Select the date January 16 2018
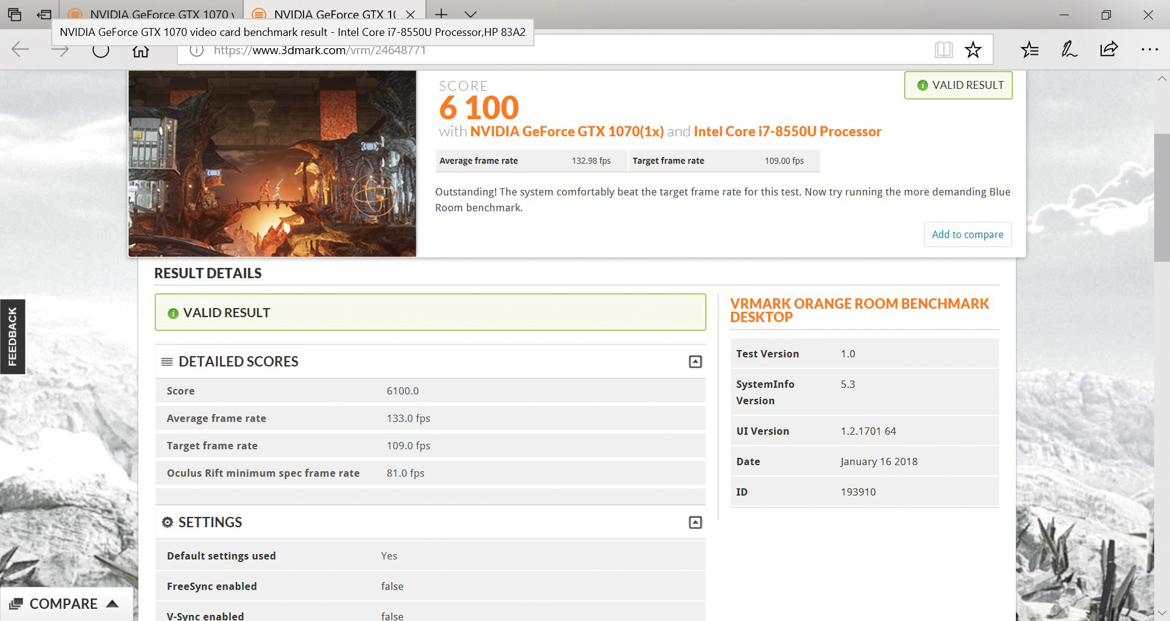Screen dimensions: 1170x621 pos(879,461)
